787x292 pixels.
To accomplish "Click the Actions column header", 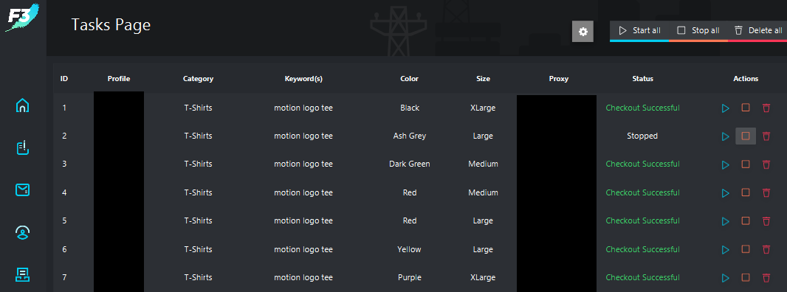I will pos(746,79).
